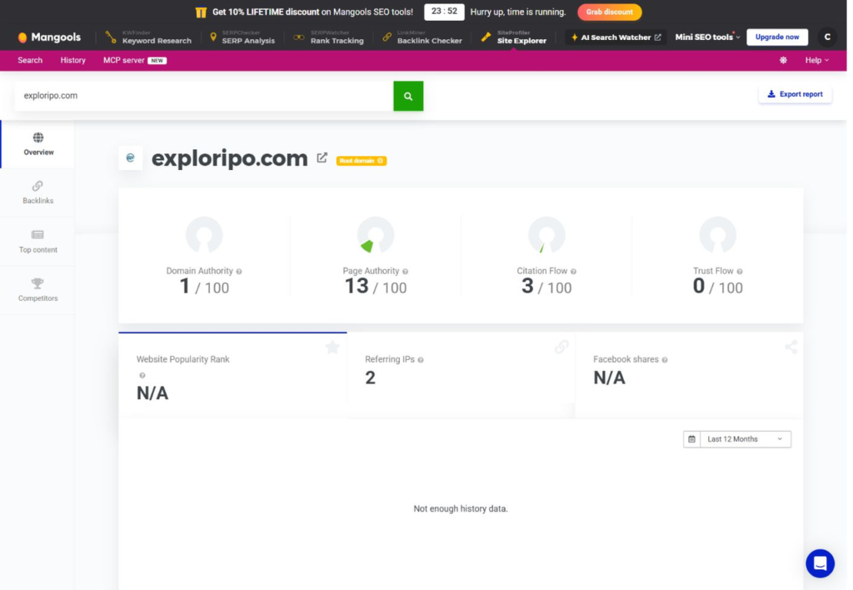This screenshot has width=853, height=590.
Task: Select Website Popularity Rank card
Action: 233,375
